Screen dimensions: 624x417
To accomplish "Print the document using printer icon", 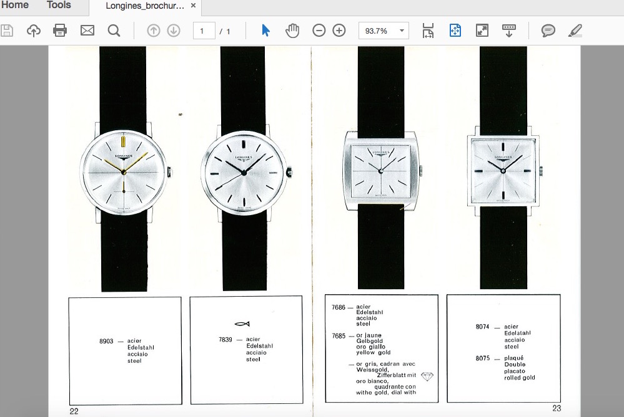I will click(x=60, y=31).
